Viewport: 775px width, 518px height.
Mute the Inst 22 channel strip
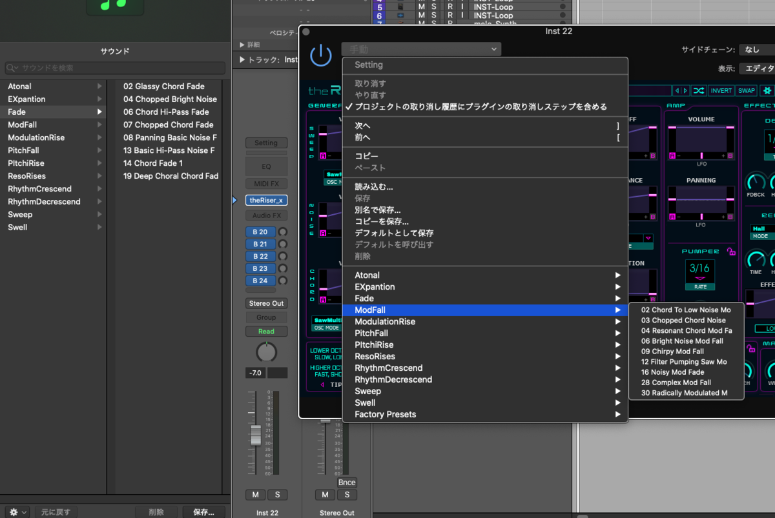[255, 495]
